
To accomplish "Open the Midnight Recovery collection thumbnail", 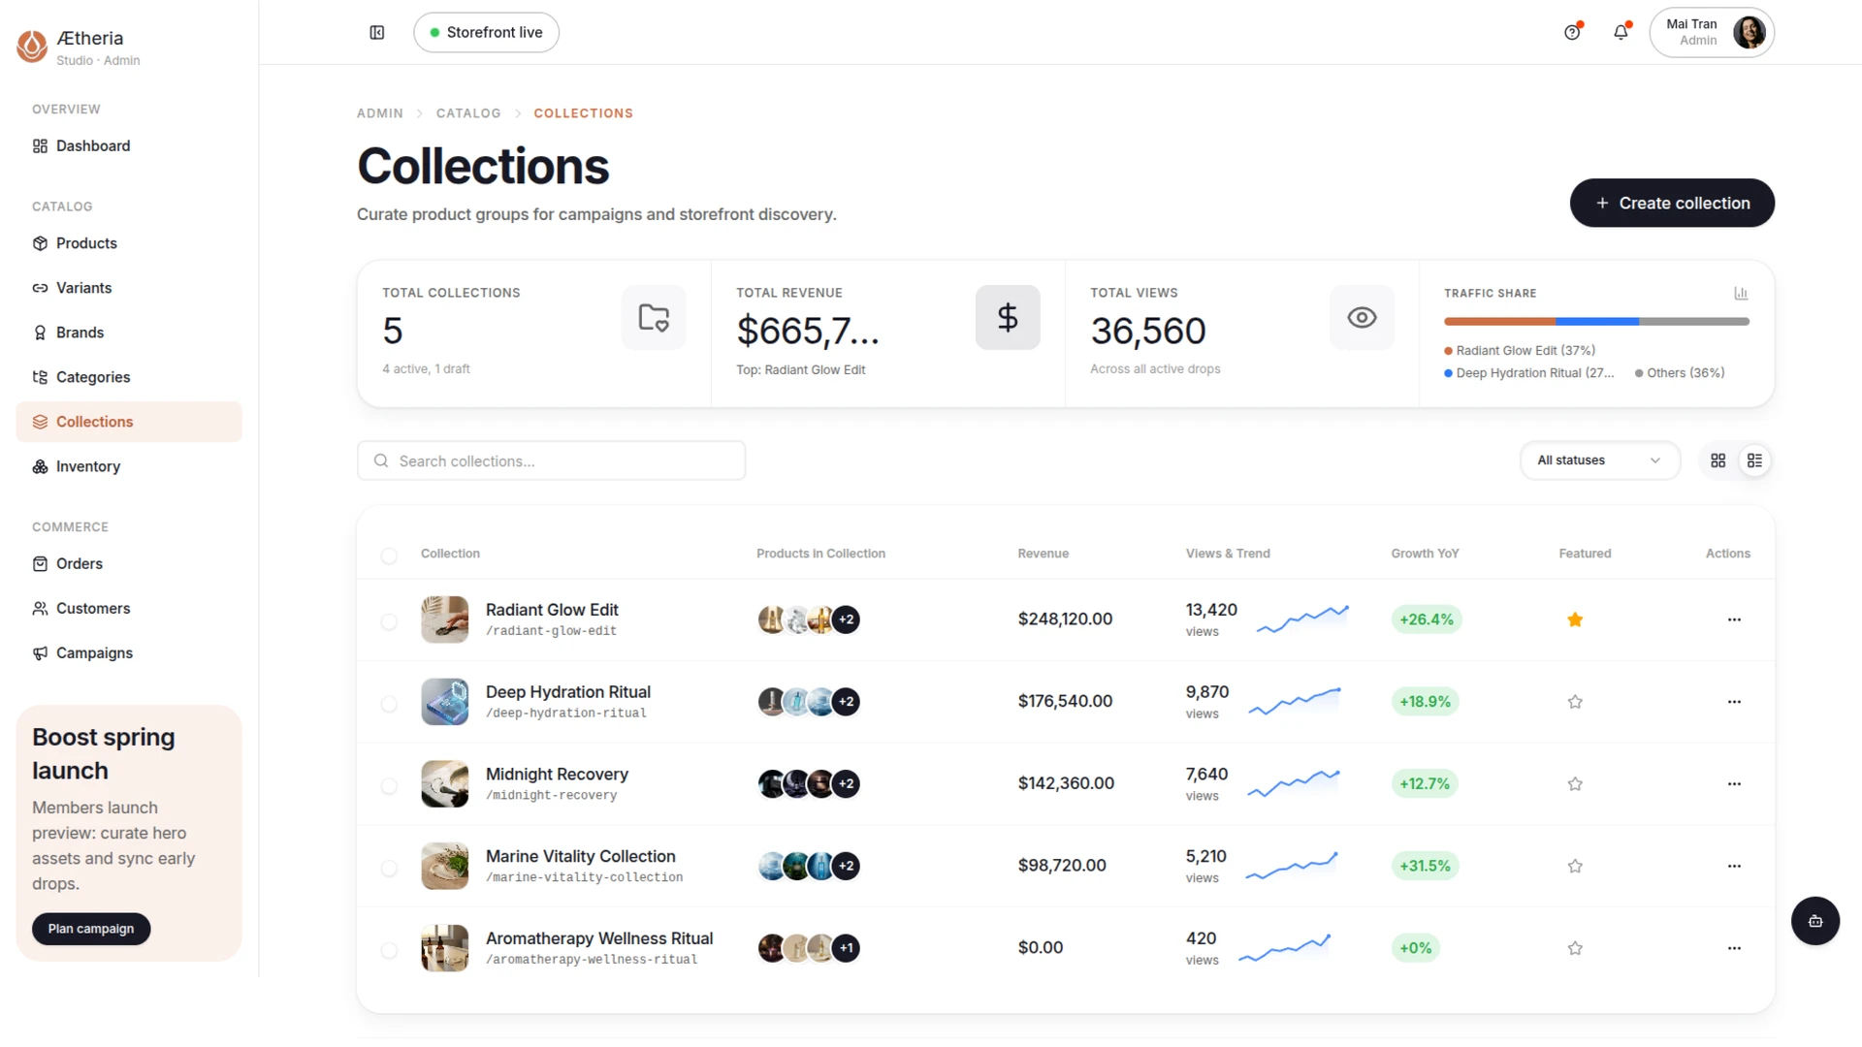I will [445, 783].
